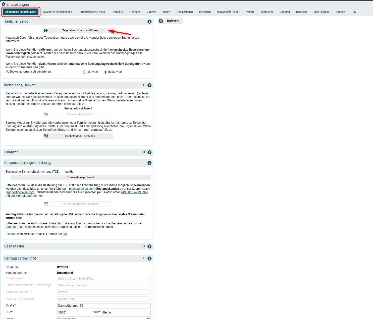The width and height of the screenshot is (373, 319).
Task: Expand the Finanzen section
Action: tap(144, 152)
